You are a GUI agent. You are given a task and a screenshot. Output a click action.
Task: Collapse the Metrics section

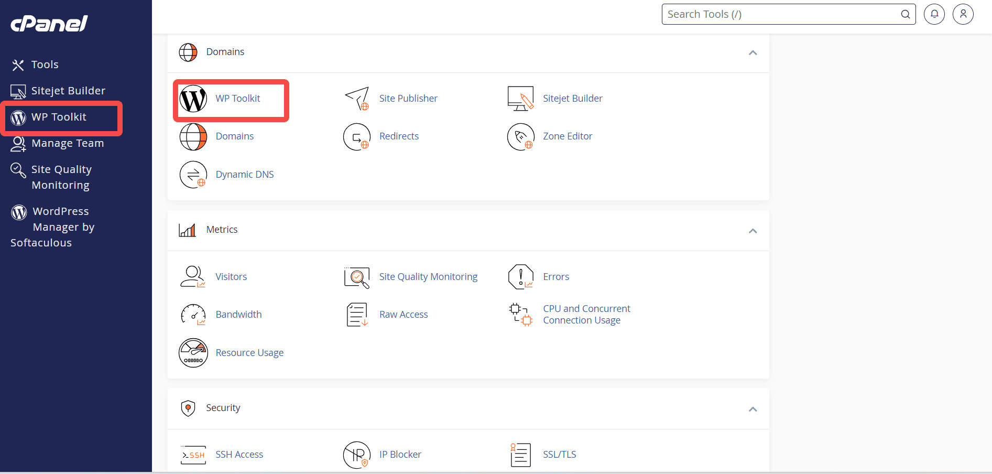coord(753,231)
